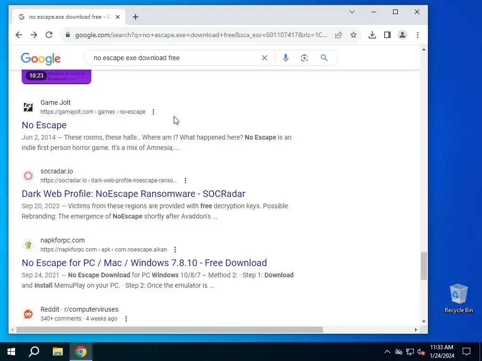Click the vertical scrollbar thumb

(424, 266)
